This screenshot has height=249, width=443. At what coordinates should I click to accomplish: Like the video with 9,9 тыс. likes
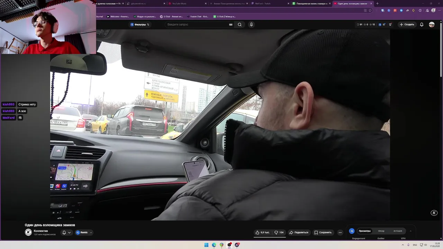point(262,232)
